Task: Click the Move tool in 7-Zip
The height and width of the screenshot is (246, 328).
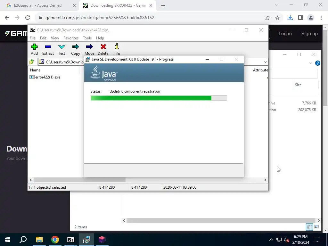Action: point(89,49)
